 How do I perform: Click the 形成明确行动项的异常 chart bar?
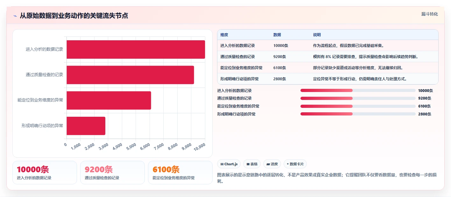(x=86, y=126)
